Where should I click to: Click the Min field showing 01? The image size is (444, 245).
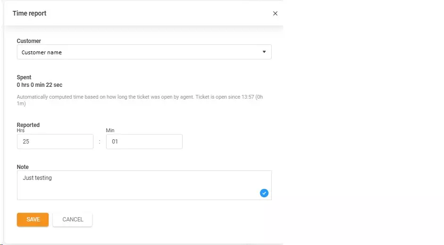click(144, 142)
